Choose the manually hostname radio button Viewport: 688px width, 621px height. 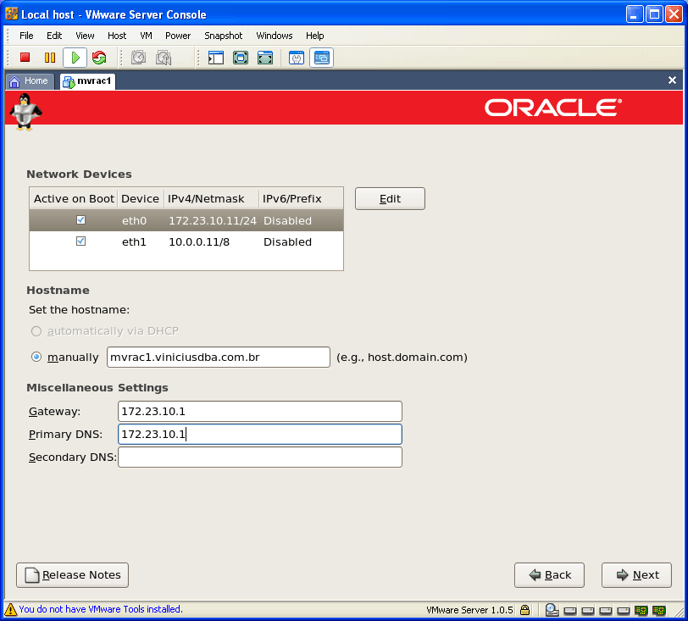pyautogui.click(x=36, y=358)
